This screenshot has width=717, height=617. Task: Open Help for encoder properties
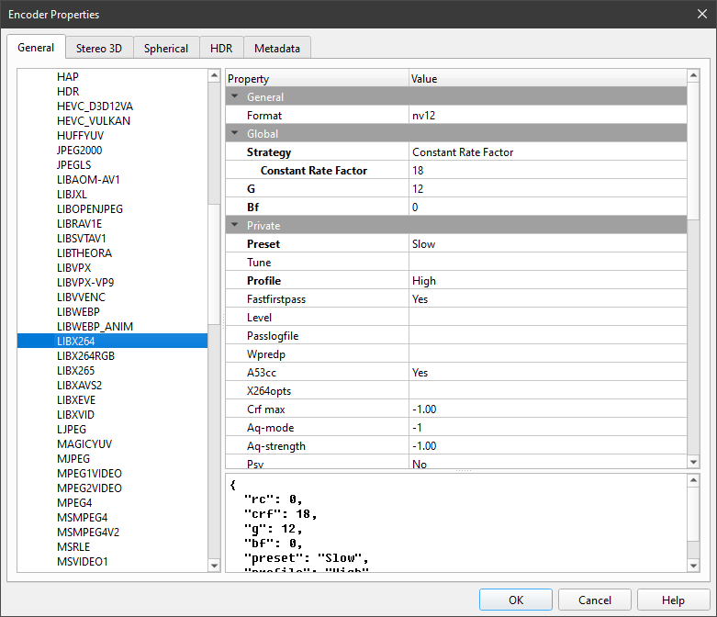point(673,600)
